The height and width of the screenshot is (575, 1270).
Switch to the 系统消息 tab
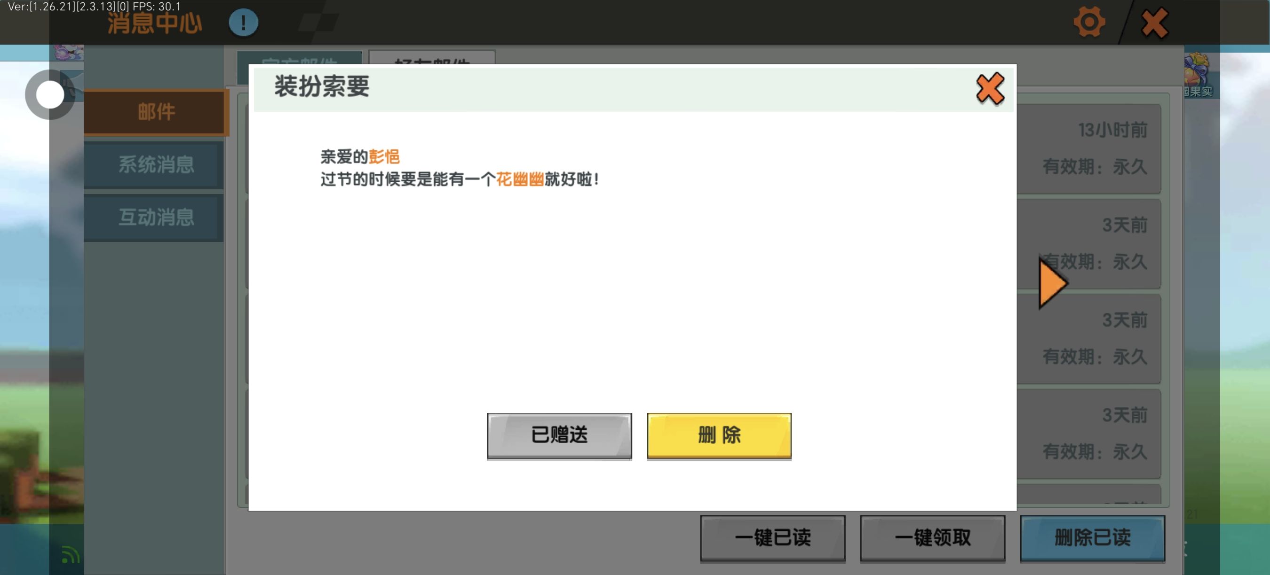pos(155,165)
